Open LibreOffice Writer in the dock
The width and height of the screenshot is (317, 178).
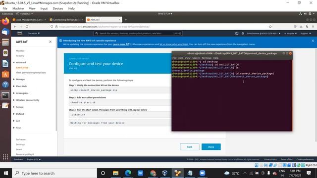coord(5,64)
